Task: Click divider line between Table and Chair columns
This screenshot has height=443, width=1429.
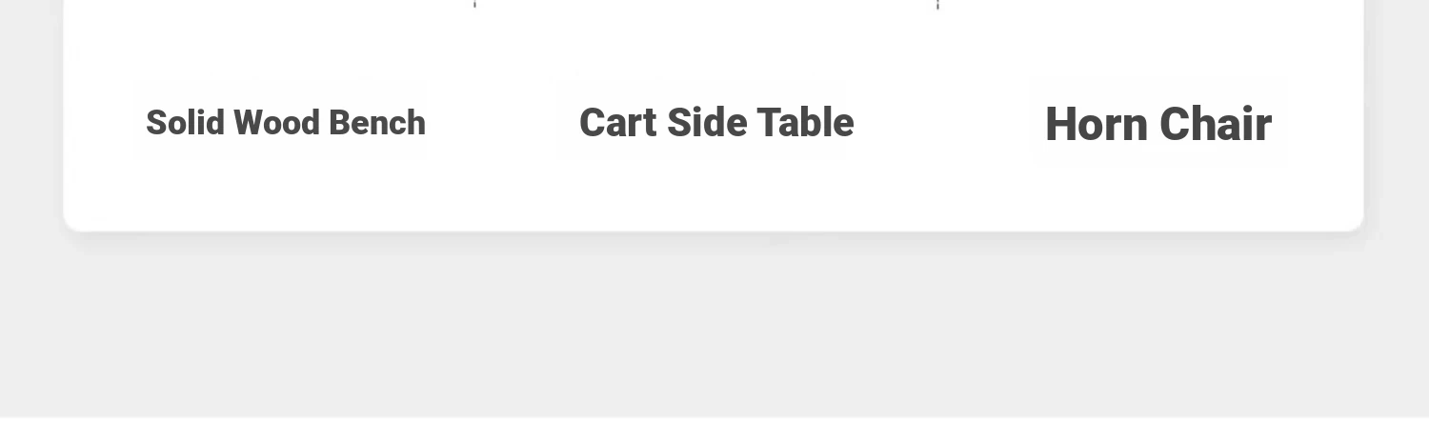Action: click(937, 4)
